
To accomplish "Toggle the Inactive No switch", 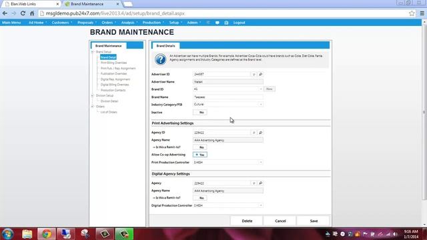I will pos(200,112).
